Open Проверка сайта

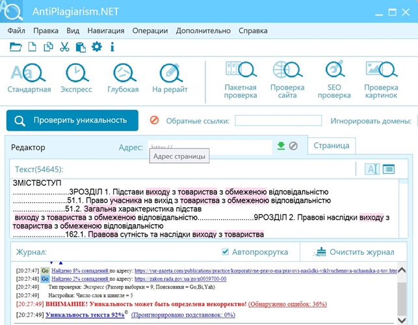click(287, 80)
